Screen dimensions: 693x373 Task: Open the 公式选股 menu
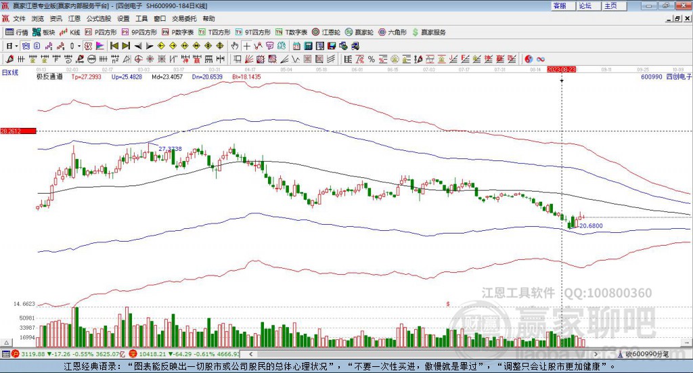[x=99, y=18]
